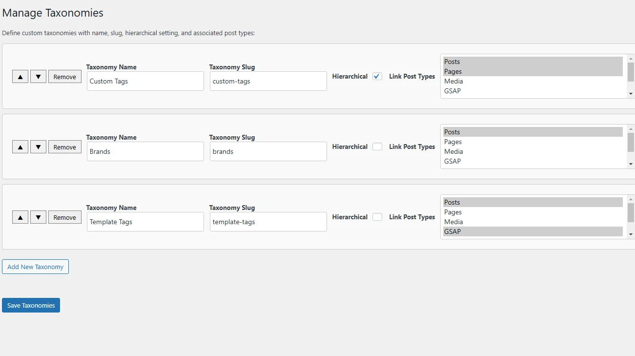Move Custom Tags taxonomy up with arrow
The height and width of the screenshot is (356, 635).
[x=20, y=77]
